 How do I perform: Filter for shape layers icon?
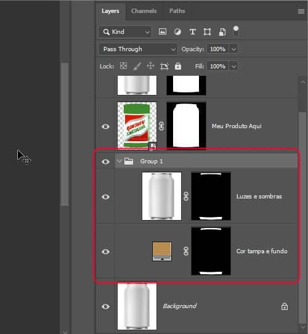tap(207, 32)
